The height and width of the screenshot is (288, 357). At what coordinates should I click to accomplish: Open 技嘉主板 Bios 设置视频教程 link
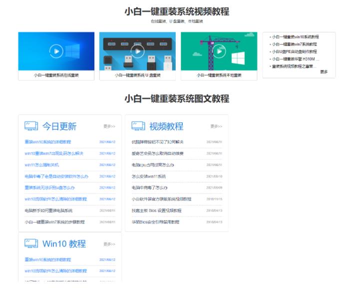(x=156, y=210)
